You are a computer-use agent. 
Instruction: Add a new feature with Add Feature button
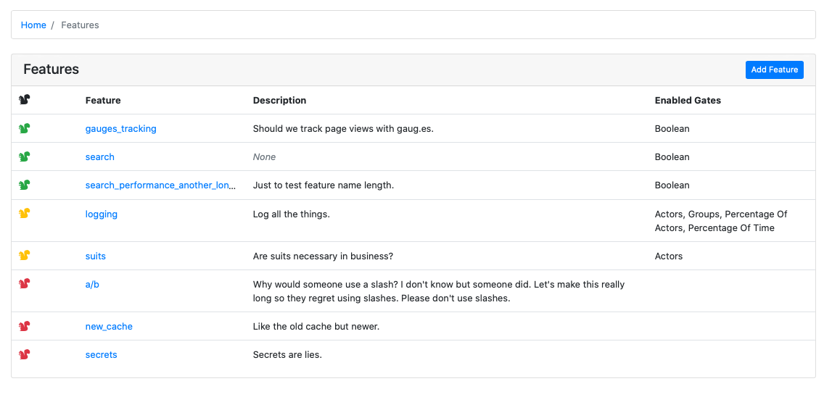(774, 70)
